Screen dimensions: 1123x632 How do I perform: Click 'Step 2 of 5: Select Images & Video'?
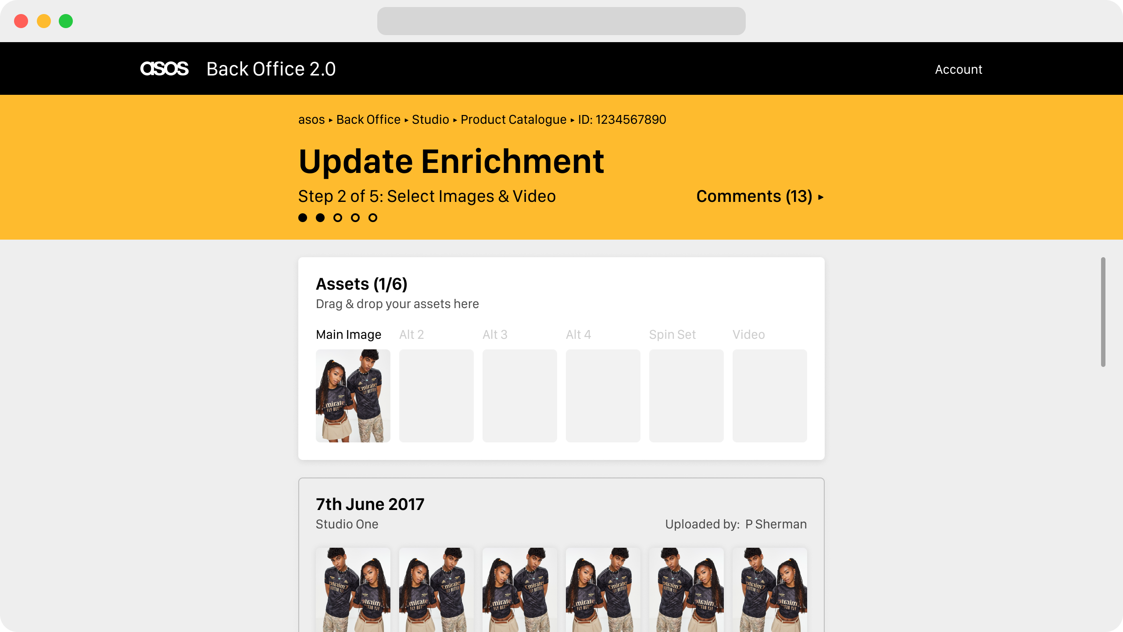(427, 196)
